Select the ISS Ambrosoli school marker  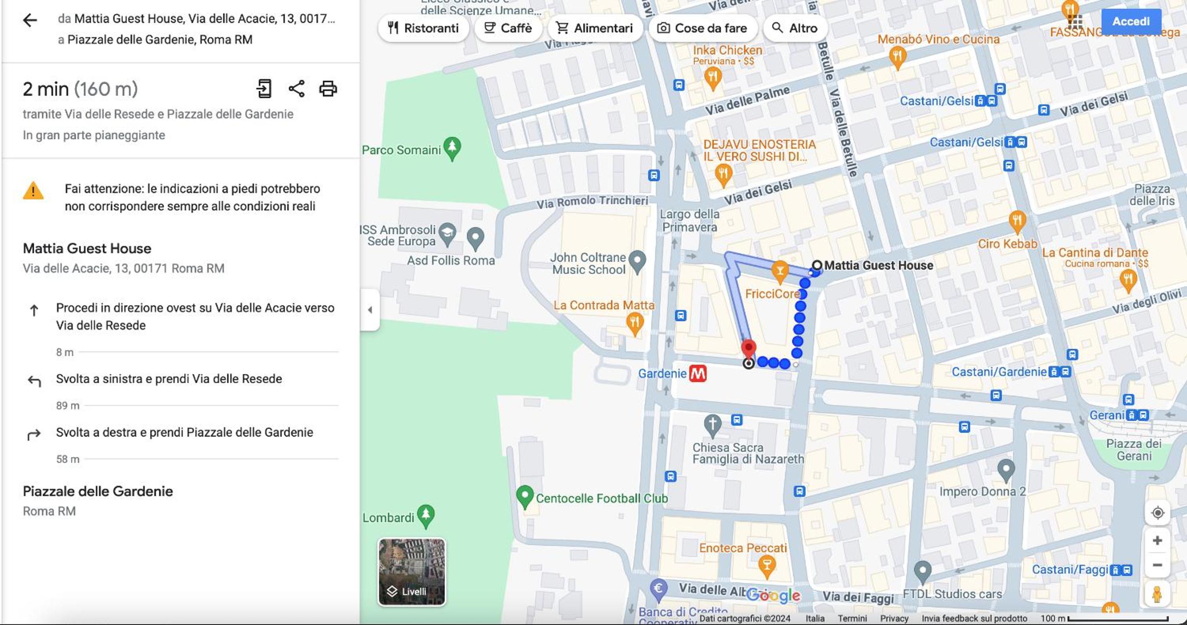click(447, 234)
